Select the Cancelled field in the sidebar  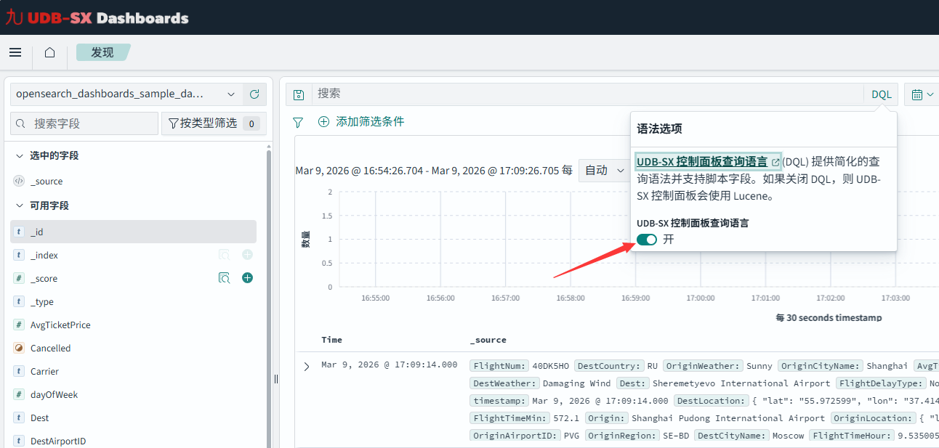[51, 348]
